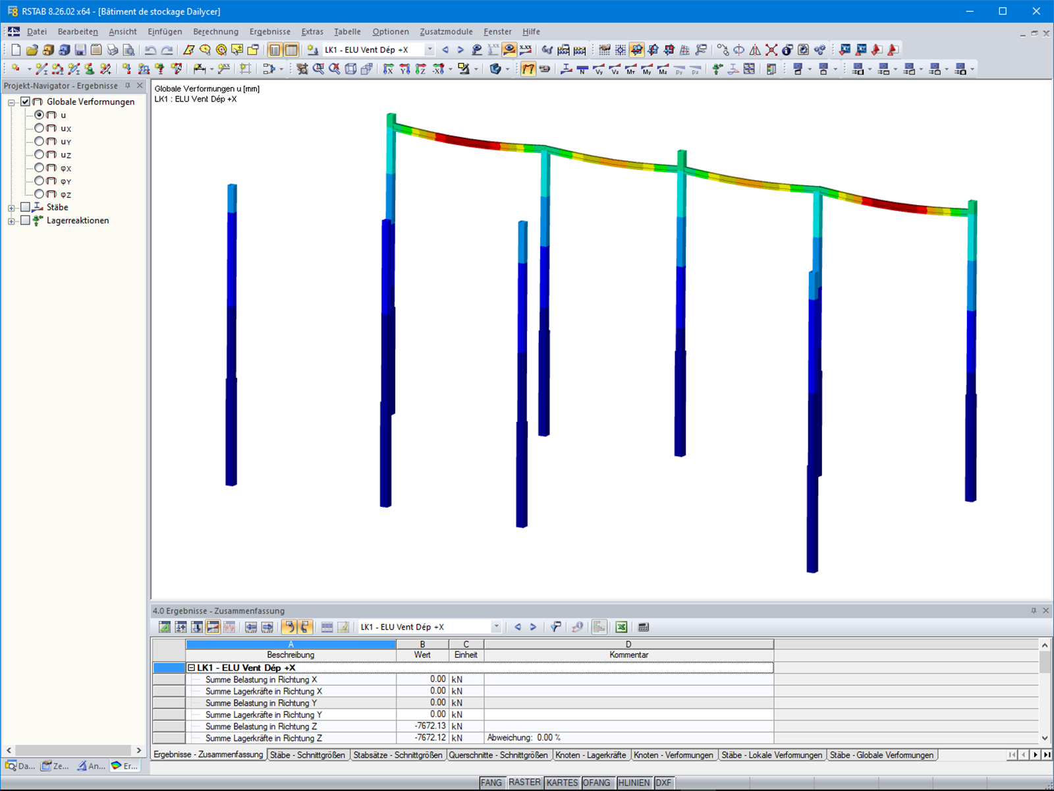Switch to Querschnitte - Schnittgrößen tab
This screenshot has height=791, width=1054.
pyautogui.click(x=498, y=755)
